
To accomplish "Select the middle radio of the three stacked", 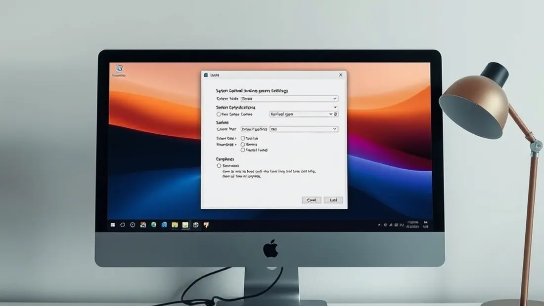I will point(243,144).
